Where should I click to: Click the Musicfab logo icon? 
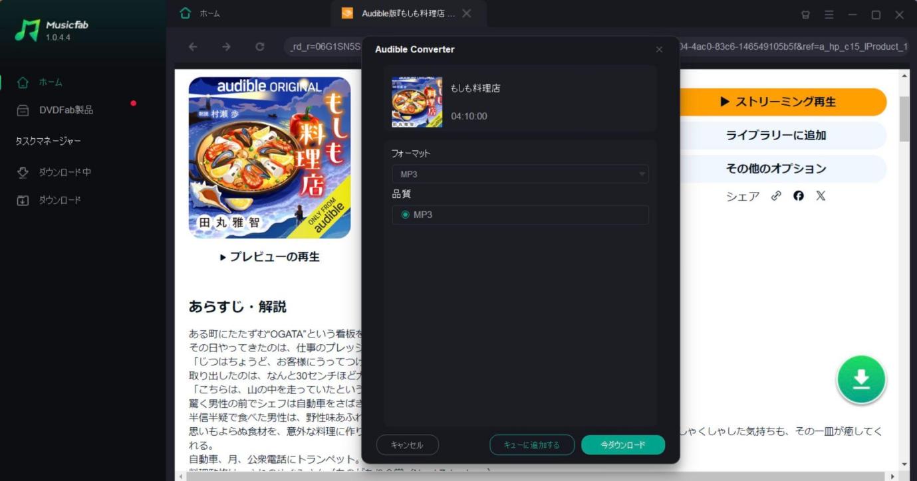[27, 31]
